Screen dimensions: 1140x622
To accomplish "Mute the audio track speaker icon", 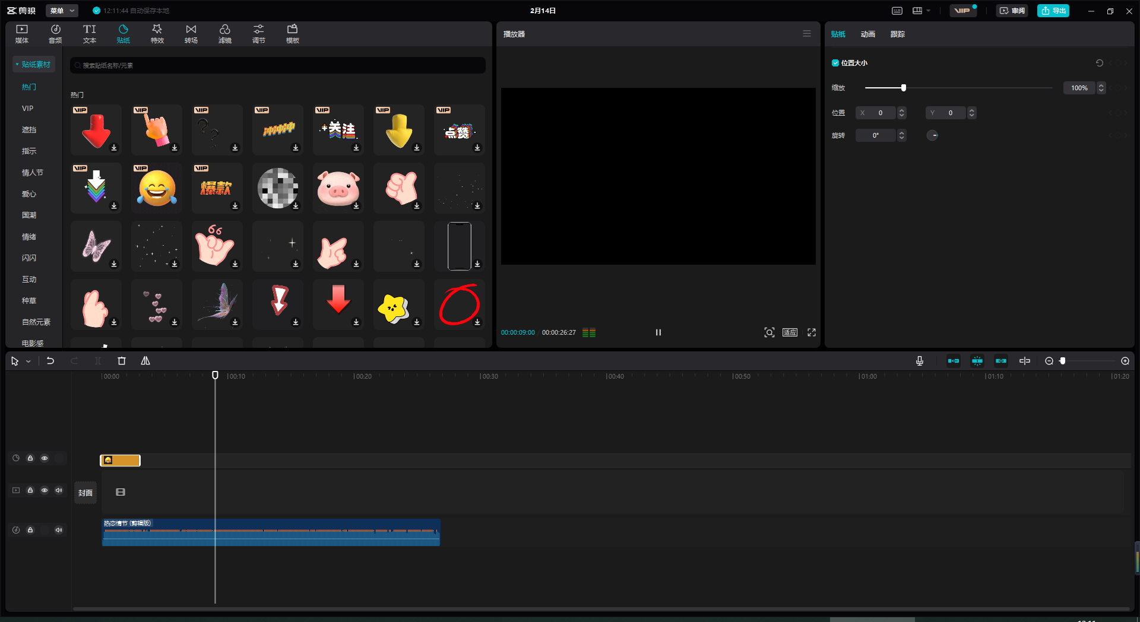I will (59, 530).
